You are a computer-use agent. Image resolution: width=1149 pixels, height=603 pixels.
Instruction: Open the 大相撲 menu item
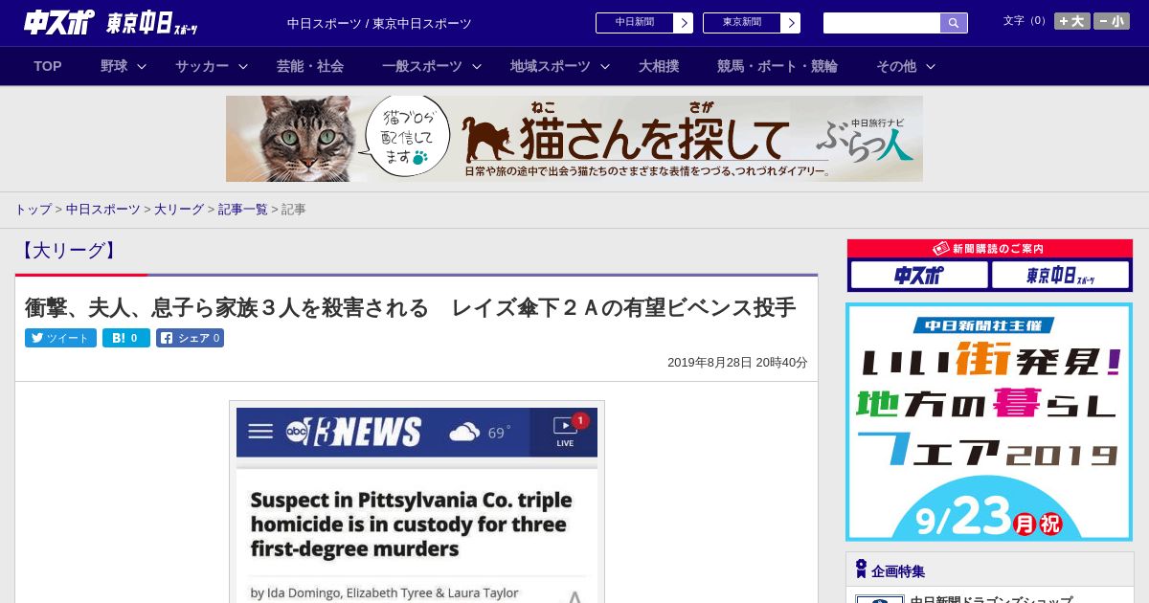coord(659,66)
